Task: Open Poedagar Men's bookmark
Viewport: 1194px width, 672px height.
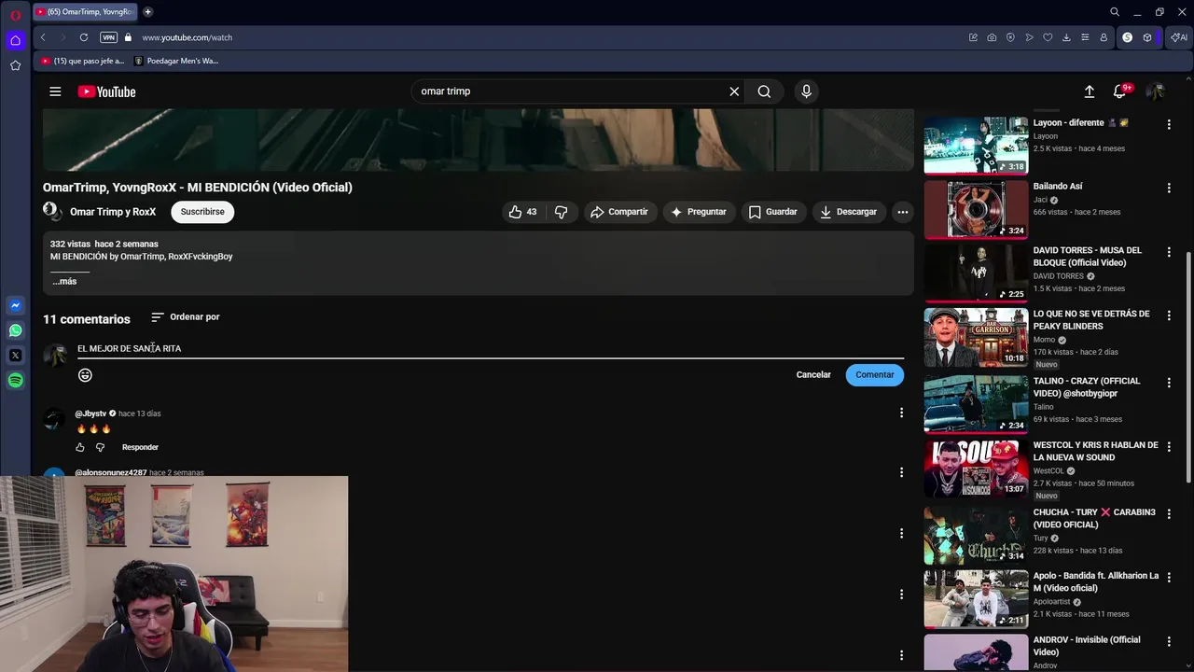Action: 176,61
